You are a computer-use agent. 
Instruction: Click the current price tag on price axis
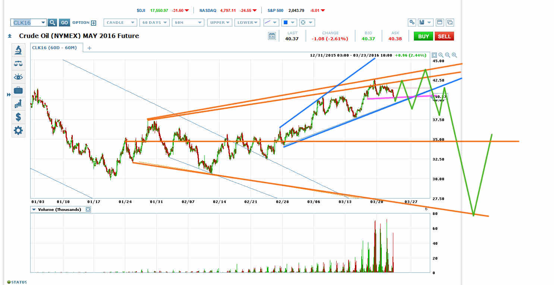pyautogui.click(x=441, y=97)
